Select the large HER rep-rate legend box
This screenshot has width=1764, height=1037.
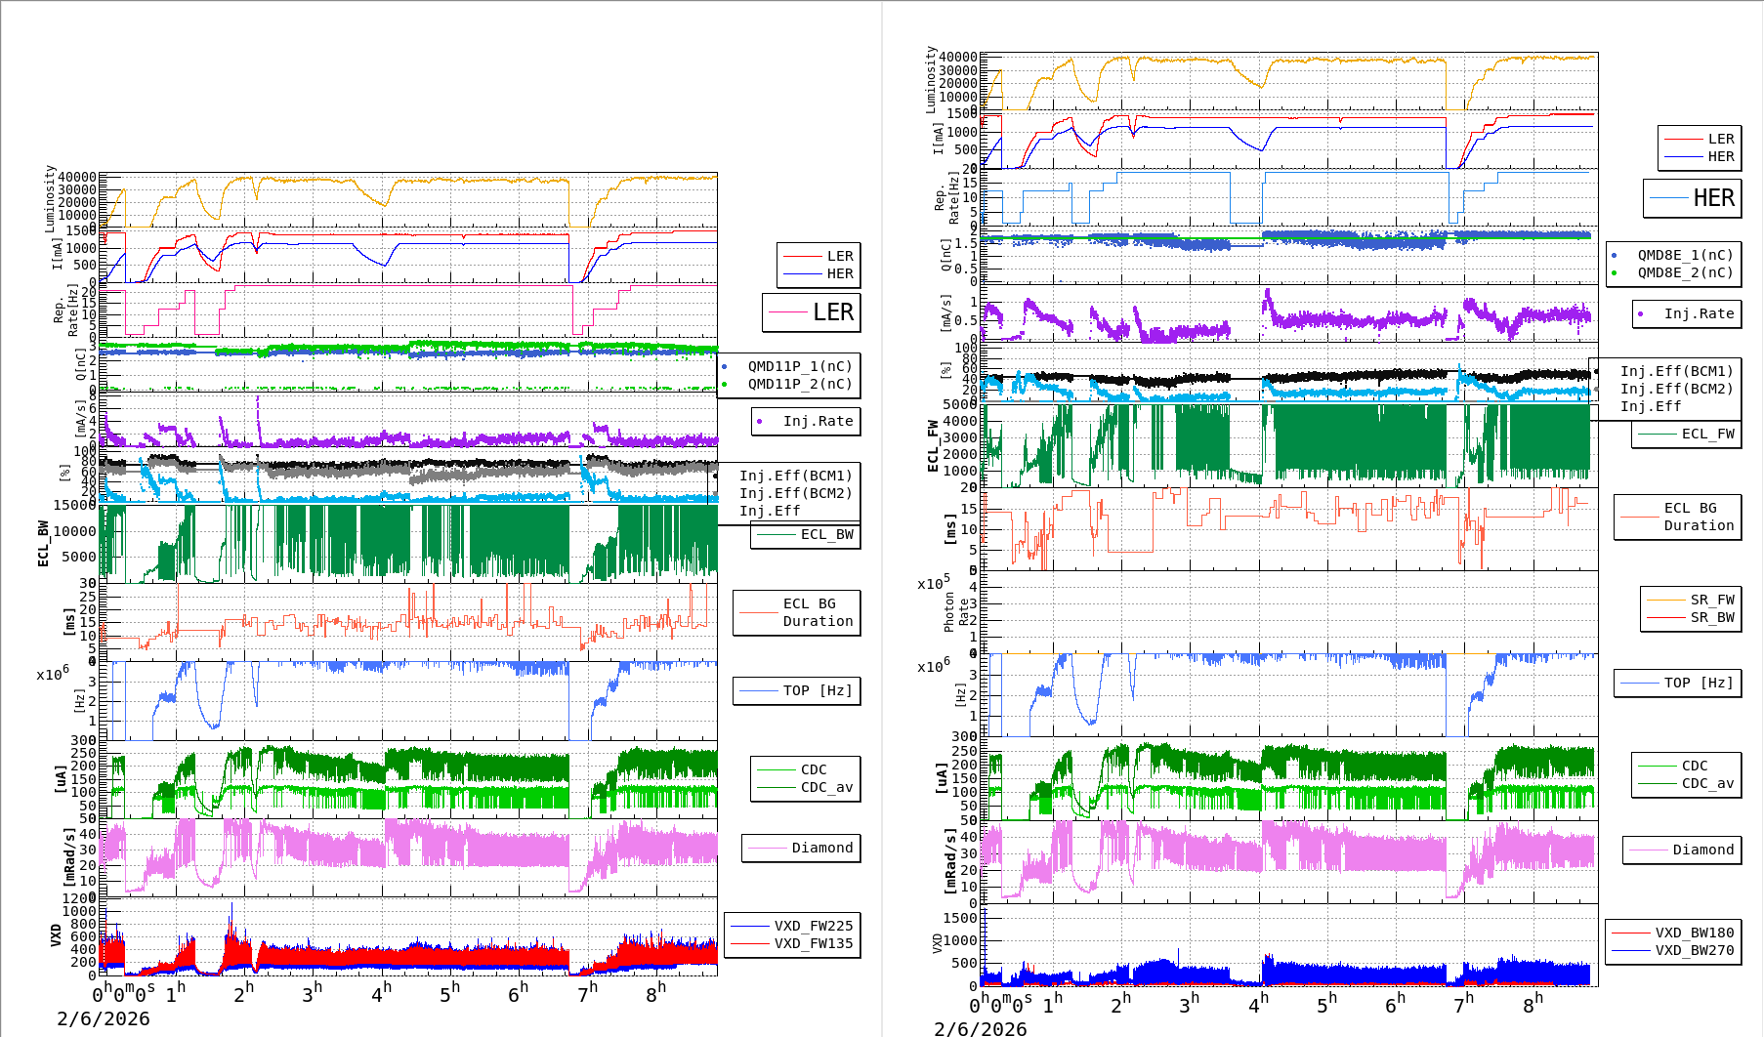tap(1692, 198)
